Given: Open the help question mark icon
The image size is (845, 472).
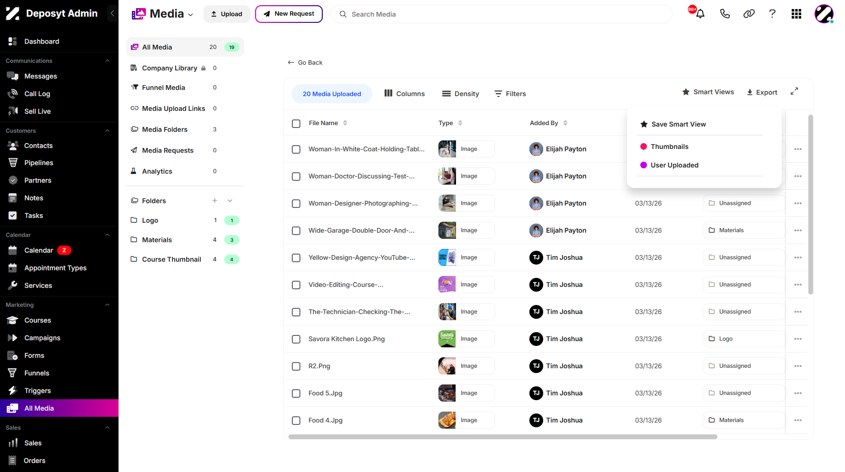Looking at the screenshot, I should (x=772, y=14).
